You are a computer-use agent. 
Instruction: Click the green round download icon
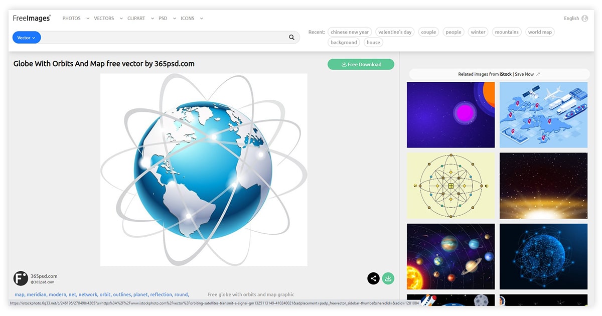click(388, 278)
